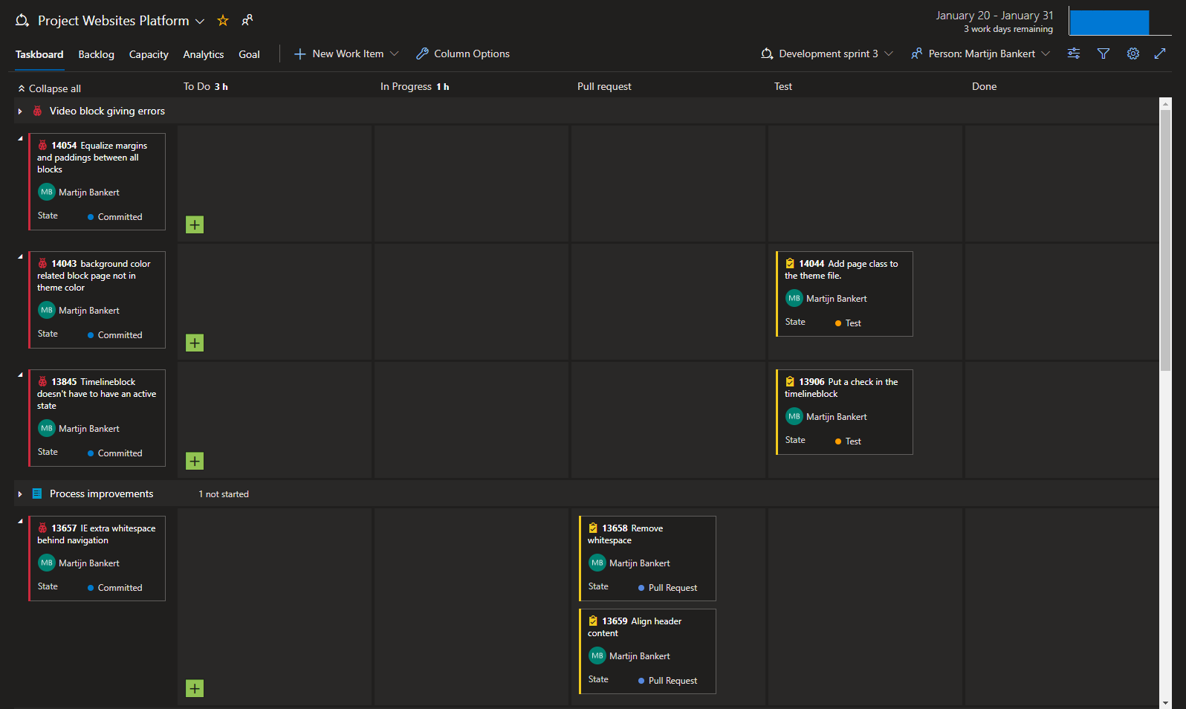Click Video block giving errors title

coord(107,111)
